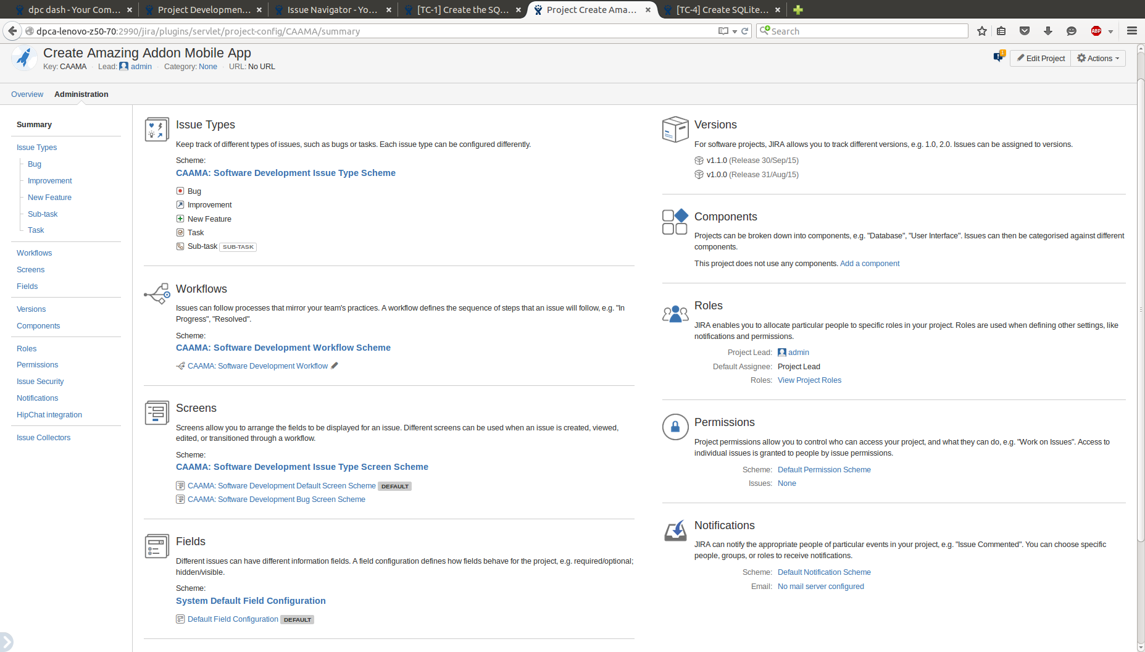Go back using browser back arrow
The image size is (1145, 652).
(x=12, y=31)
